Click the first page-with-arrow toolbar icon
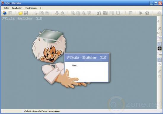This screenshot has width=163, height=114. (73, 13)
